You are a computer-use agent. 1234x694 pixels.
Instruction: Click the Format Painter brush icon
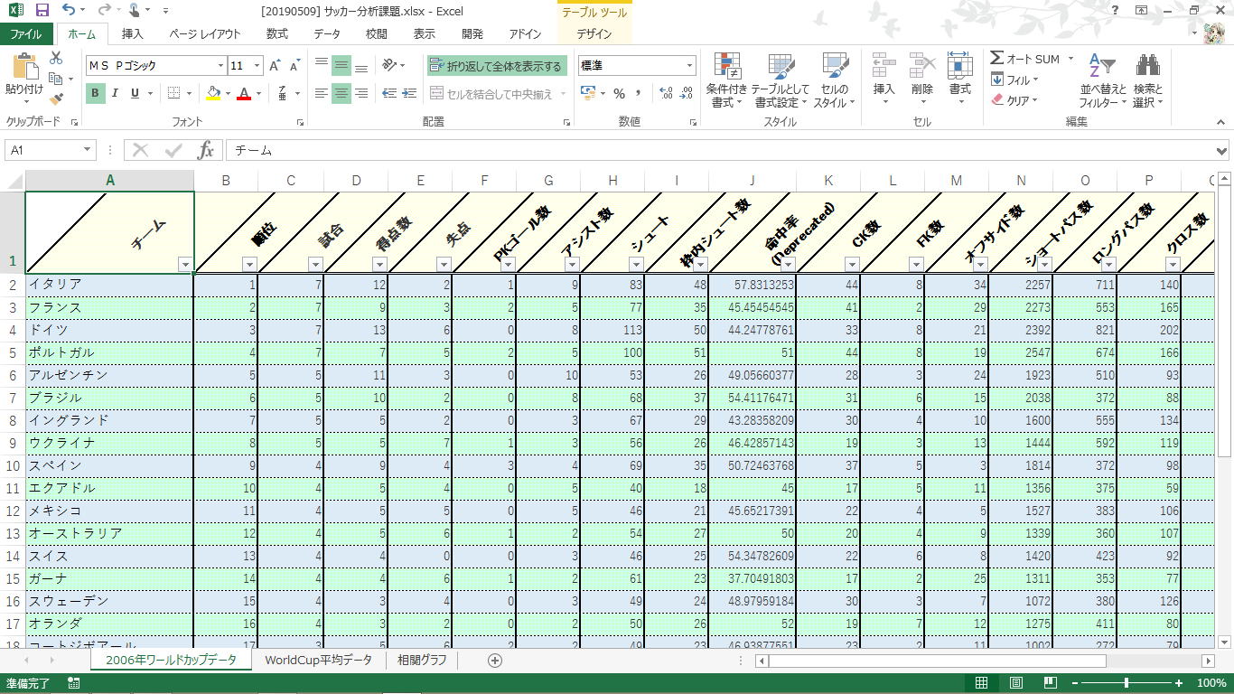point(57,99)
